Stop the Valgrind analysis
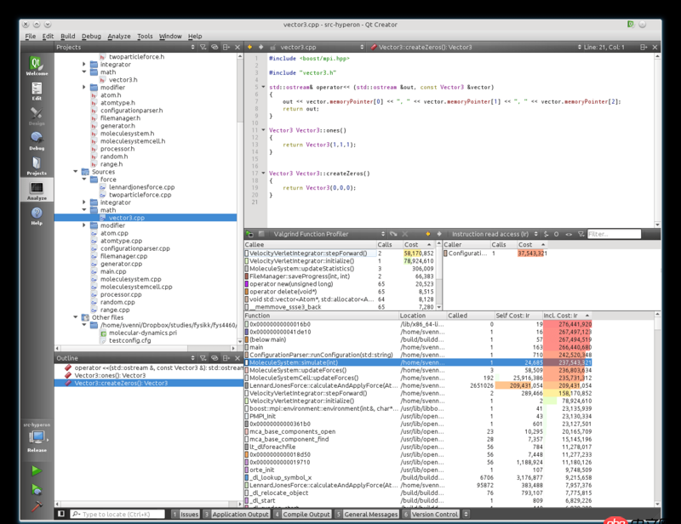This screenshot has height=524, width=681. [x=261, y=234]
